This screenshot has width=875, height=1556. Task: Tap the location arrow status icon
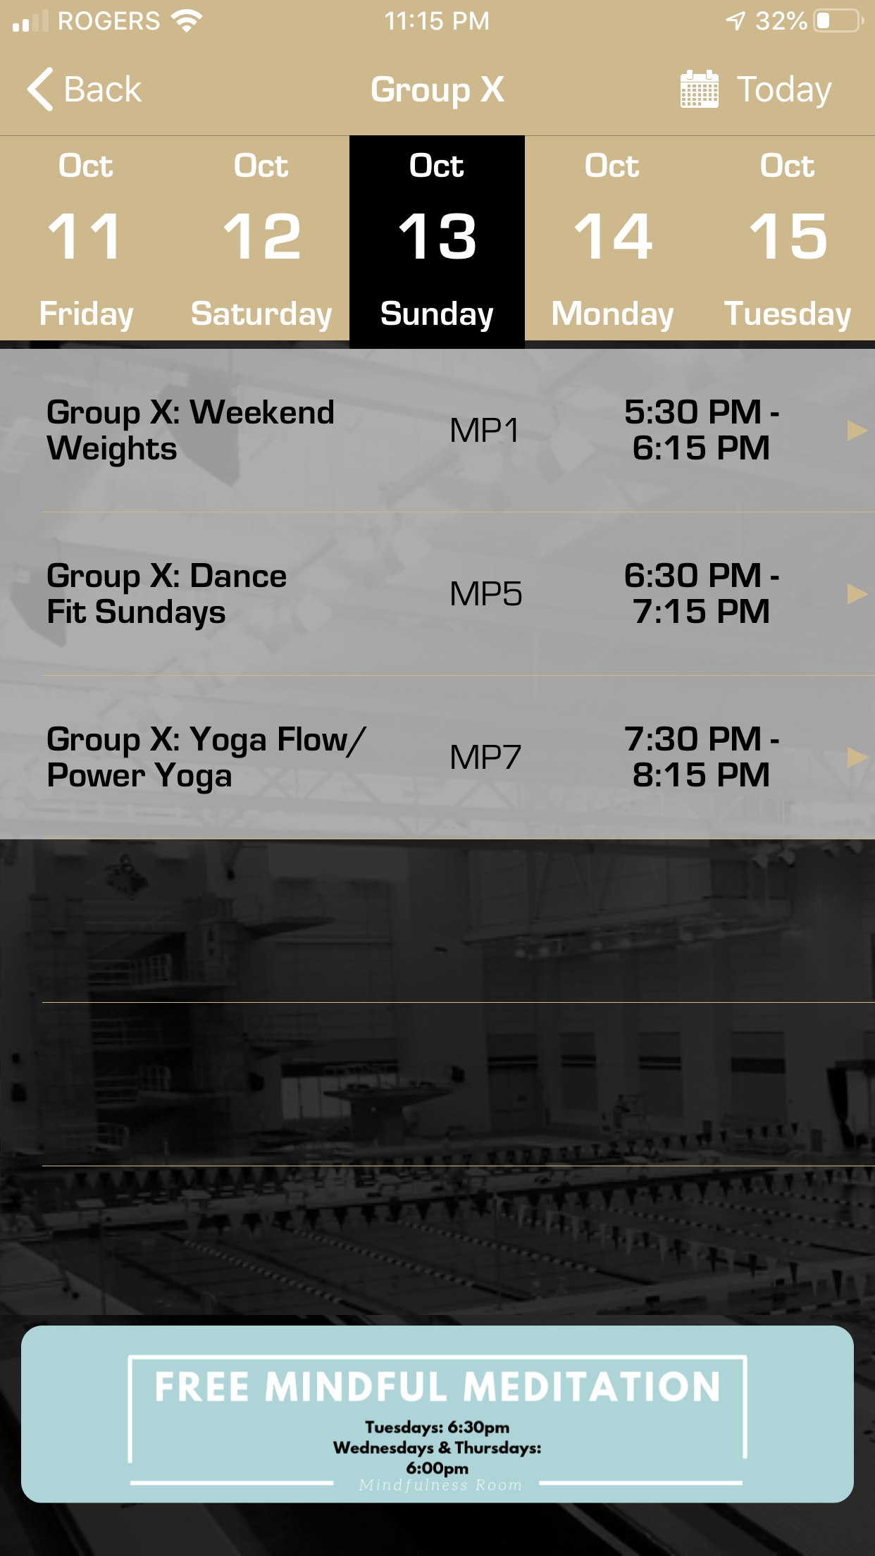coord(735,20)
